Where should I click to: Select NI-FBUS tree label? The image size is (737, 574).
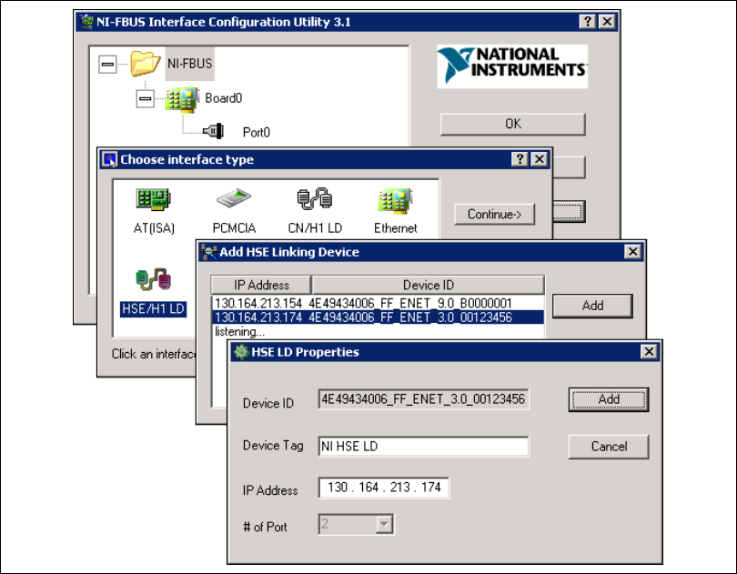pyautogui.click(x=190, y=64)
